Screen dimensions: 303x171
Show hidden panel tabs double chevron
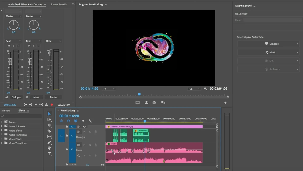(x=73, y=4)
